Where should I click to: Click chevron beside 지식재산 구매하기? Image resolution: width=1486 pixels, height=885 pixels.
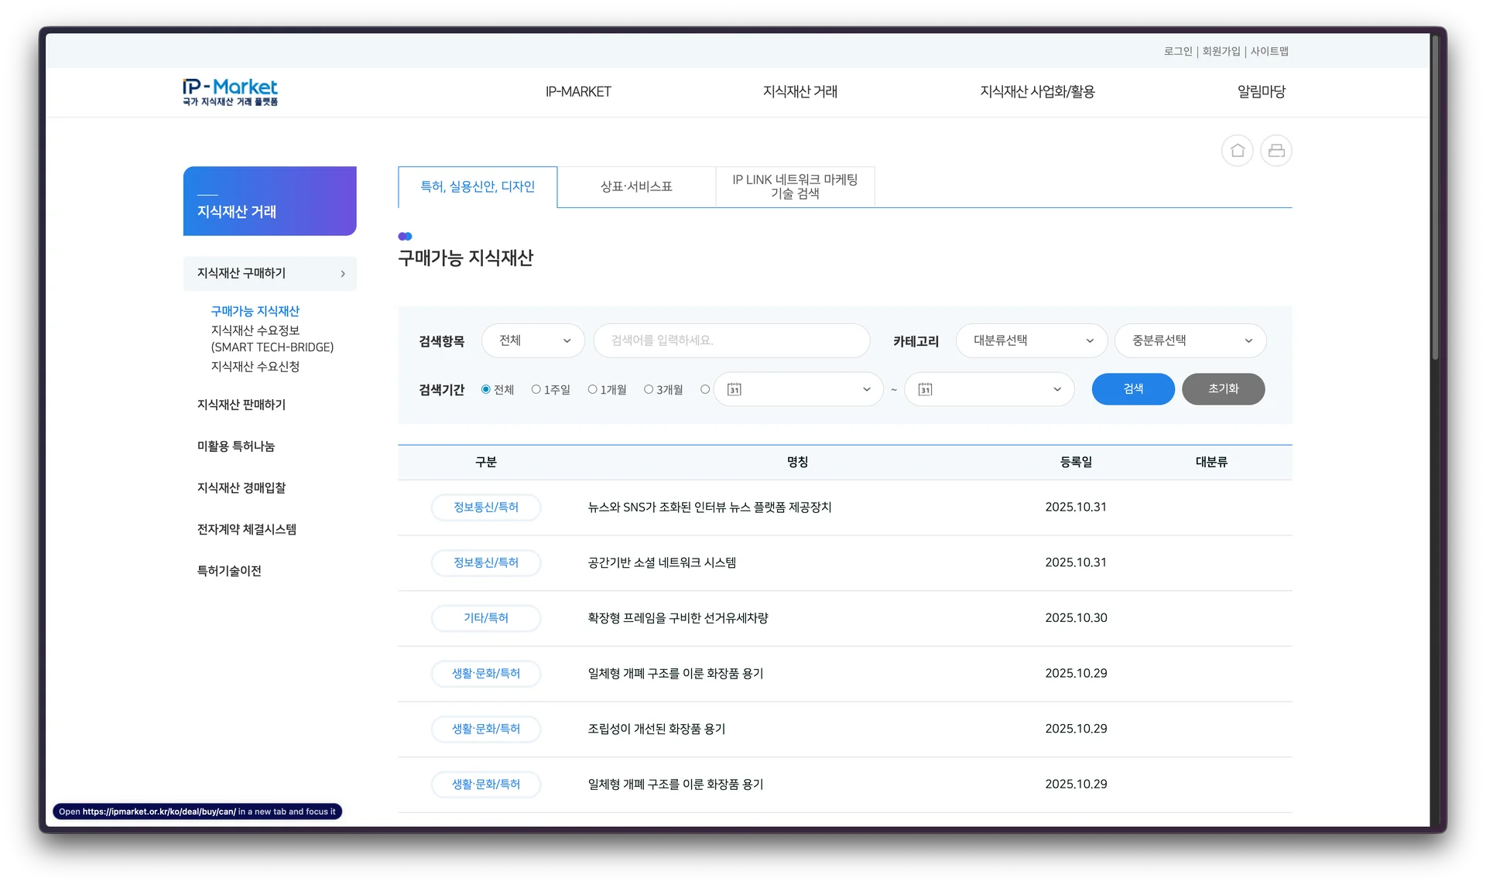[343, 274]
